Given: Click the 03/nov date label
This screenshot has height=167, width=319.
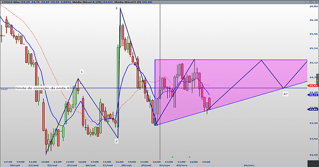Looking at the screenshot, I should (182, 165).
